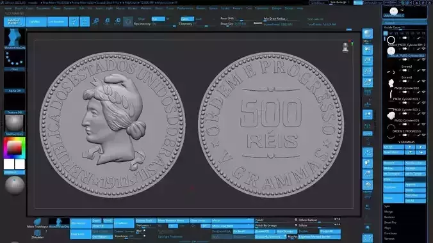Expand the Remesh section
Image resolution: width=433 pixels, height=243 pixels.
389,239
